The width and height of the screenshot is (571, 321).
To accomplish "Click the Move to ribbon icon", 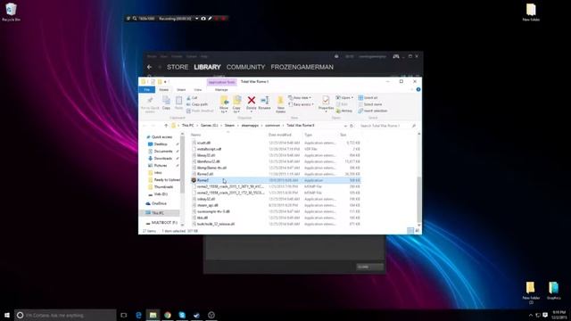I will point(224,101).
